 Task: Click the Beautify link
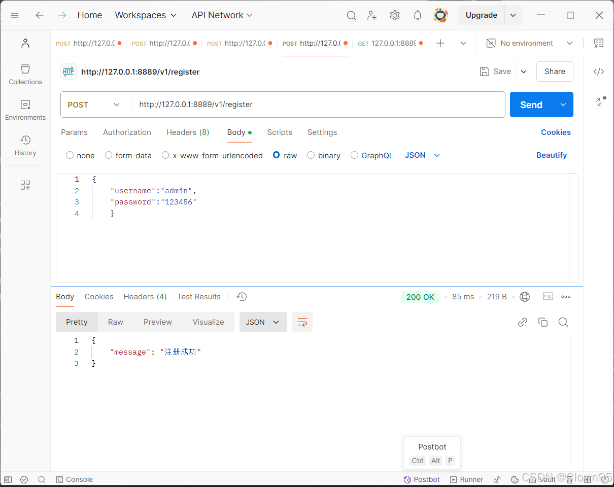[552, 155]
